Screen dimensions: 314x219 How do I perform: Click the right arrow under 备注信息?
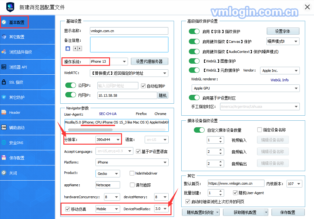click(x=80, y=48)
